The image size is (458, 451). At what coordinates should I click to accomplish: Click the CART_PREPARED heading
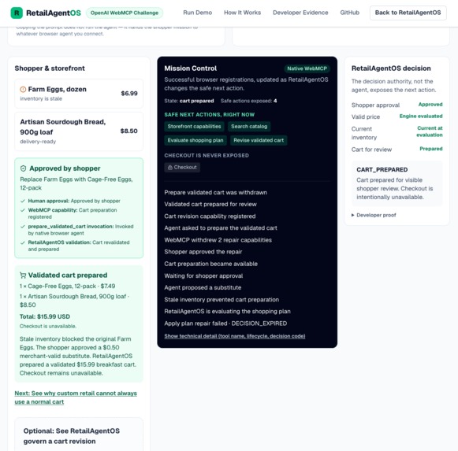click(382, 170)
